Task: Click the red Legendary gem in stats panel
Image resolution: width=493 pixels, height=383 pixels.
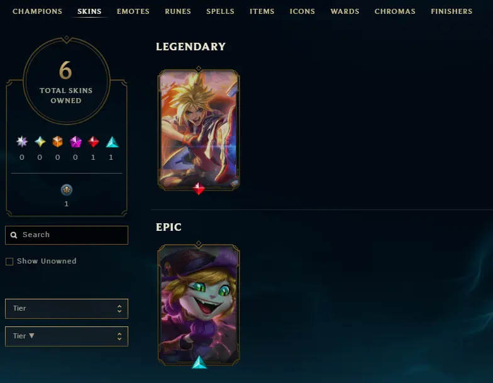Action: [x=93, y=142]
